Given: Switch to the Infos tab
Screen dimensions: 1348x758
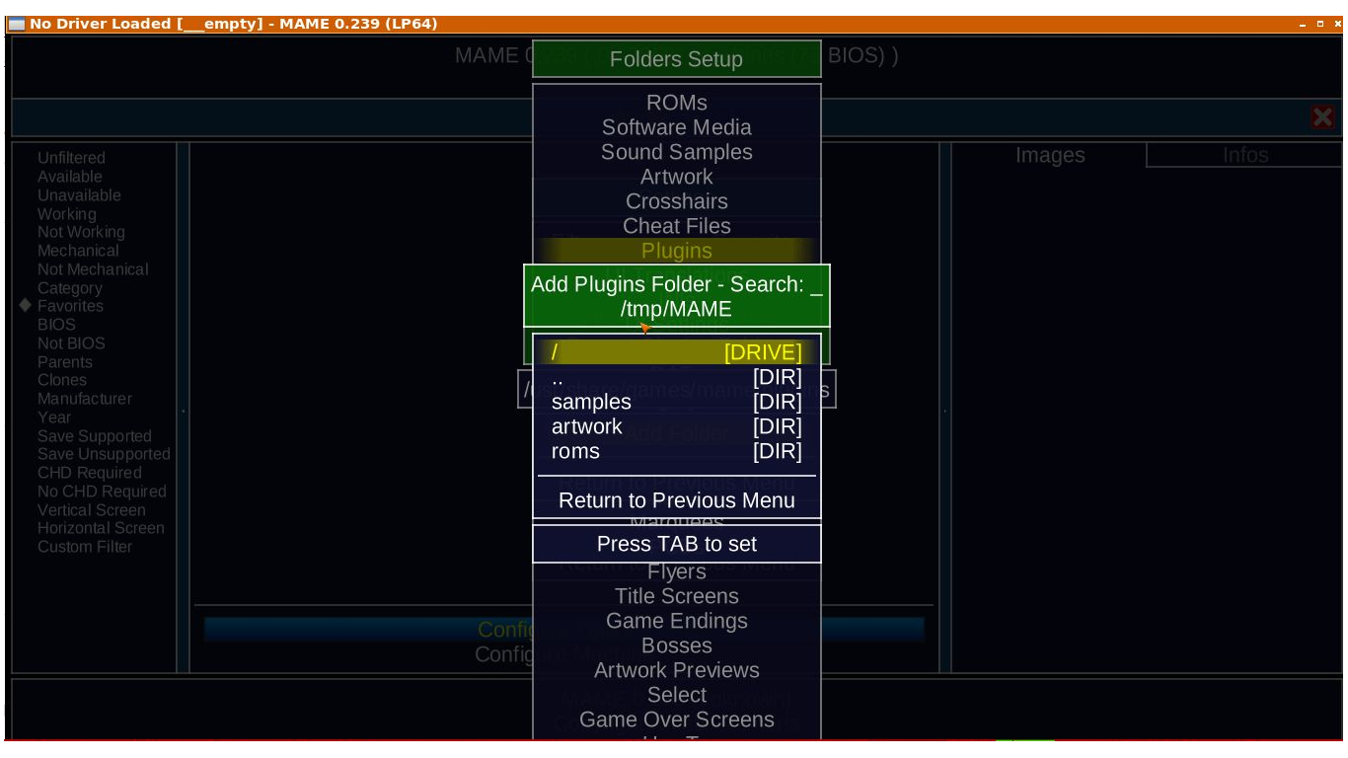Looking at the screenshot, I should click(1244, 156).
